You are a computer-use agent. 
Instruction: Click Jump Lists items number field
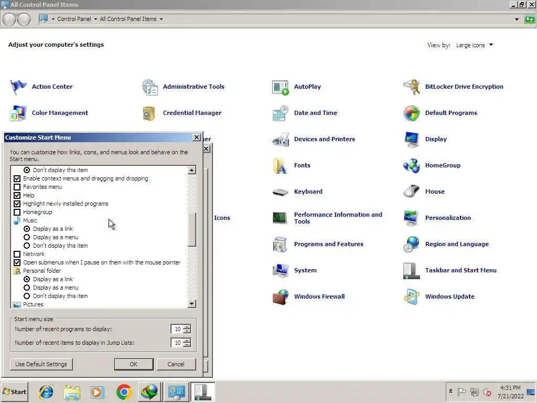pyautogui.click(x=177, y=343)
